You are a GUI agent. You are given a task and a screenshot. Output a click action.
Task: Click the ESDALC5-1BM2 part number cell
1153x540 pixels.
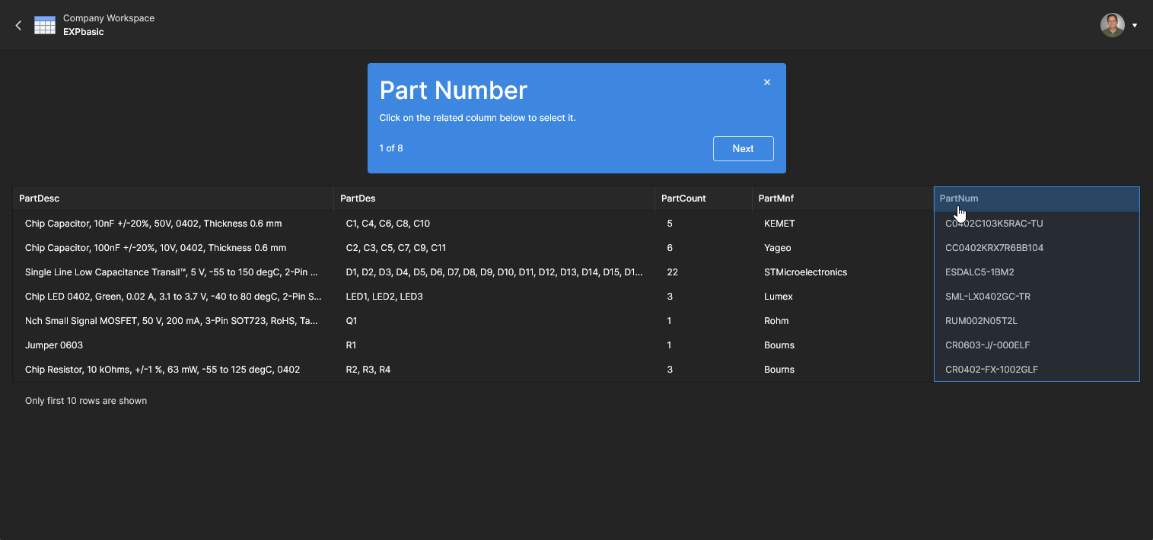(x=979, y=272)
